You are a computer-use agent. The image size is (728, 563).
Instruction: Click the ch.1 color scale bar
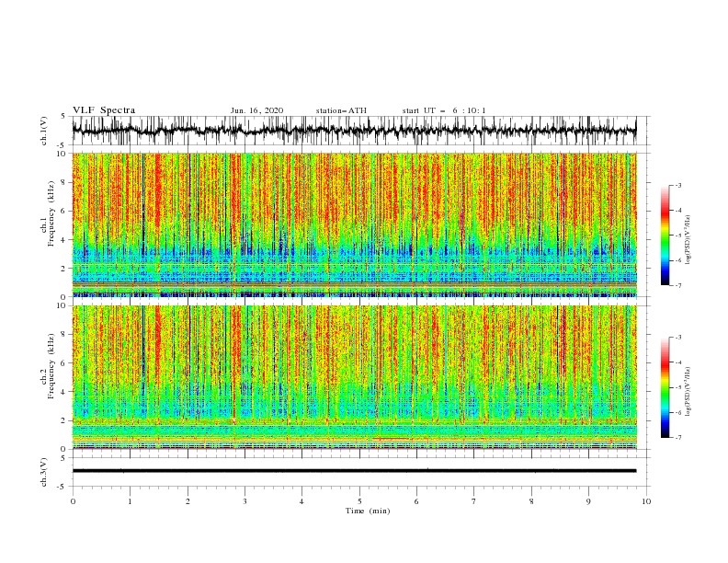665,236
